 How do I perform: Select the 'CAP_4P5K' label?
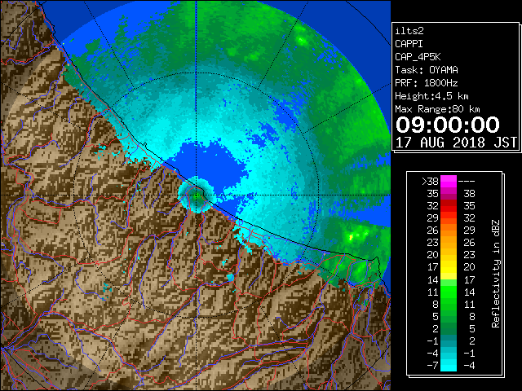[x=418, y=57]
